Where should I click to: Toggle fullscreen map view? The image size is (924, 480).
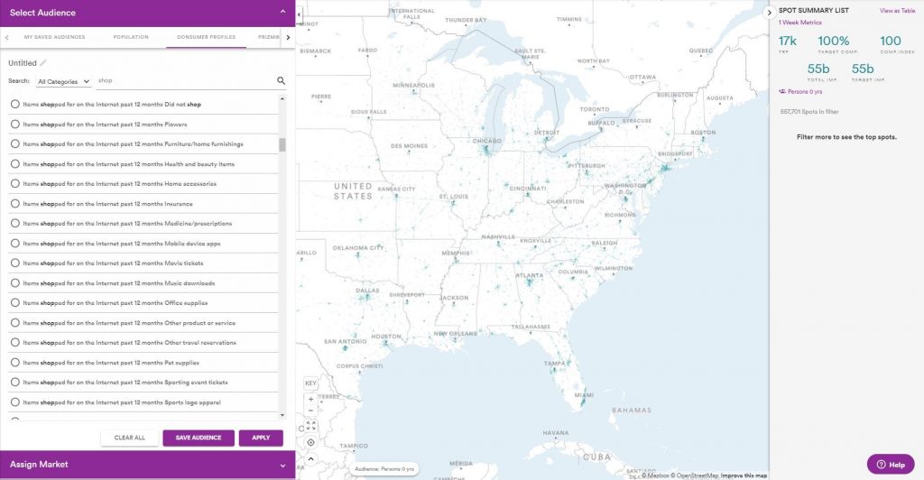click(310, 425)
